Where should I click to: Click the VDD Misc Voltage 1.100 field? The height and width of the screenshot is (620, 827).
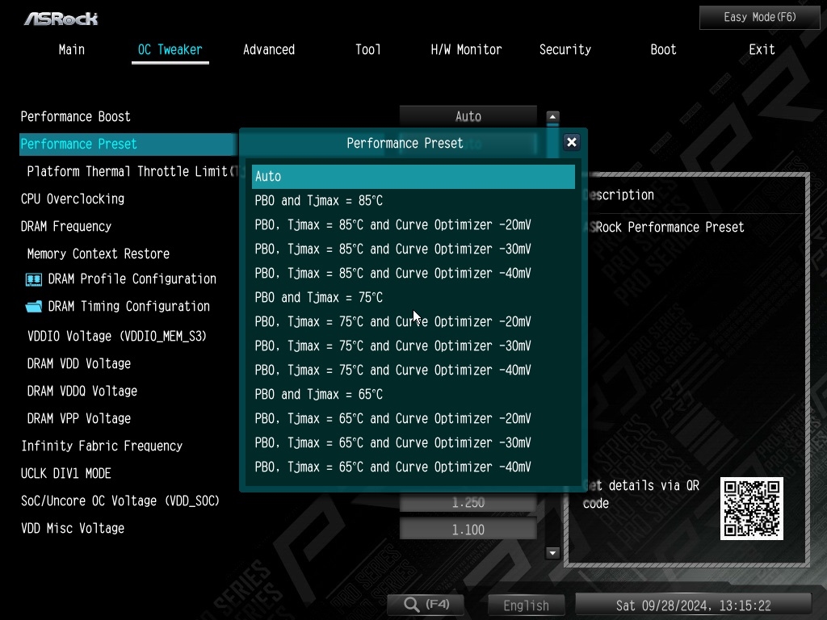pyautogui.click(x=468, y=530)
